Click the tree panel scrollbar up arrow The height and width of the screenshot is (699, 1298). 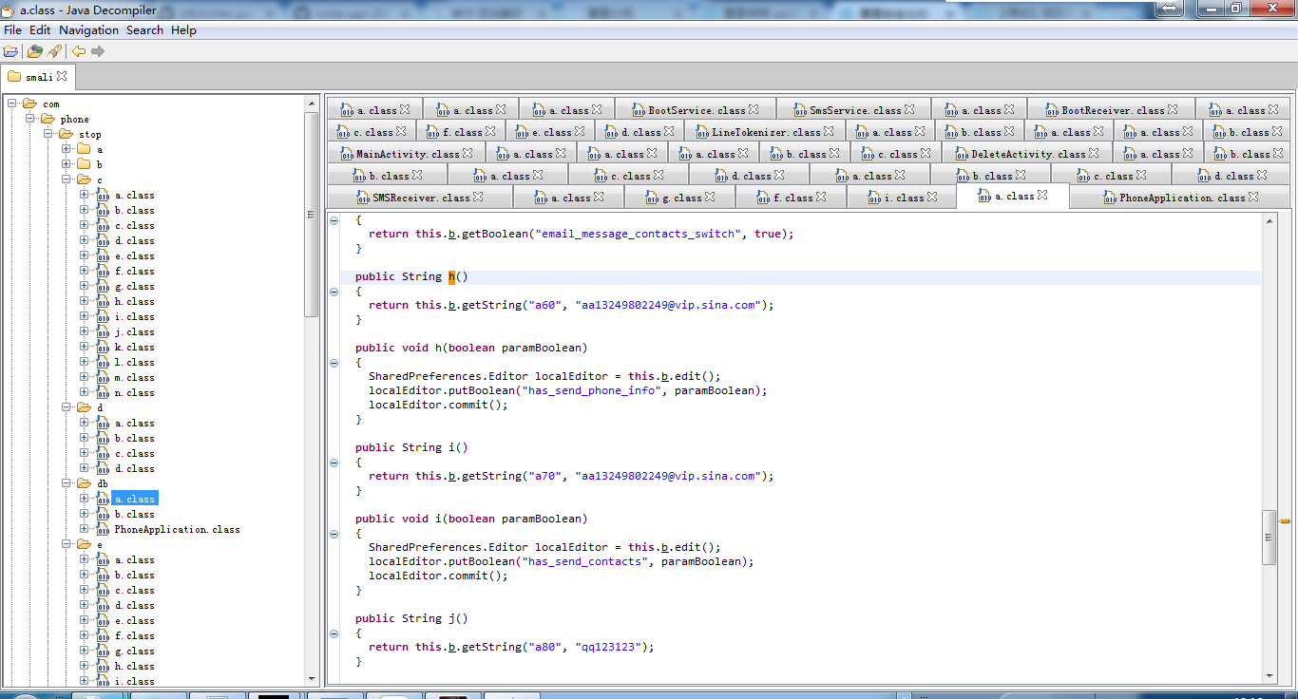[312, 102]
